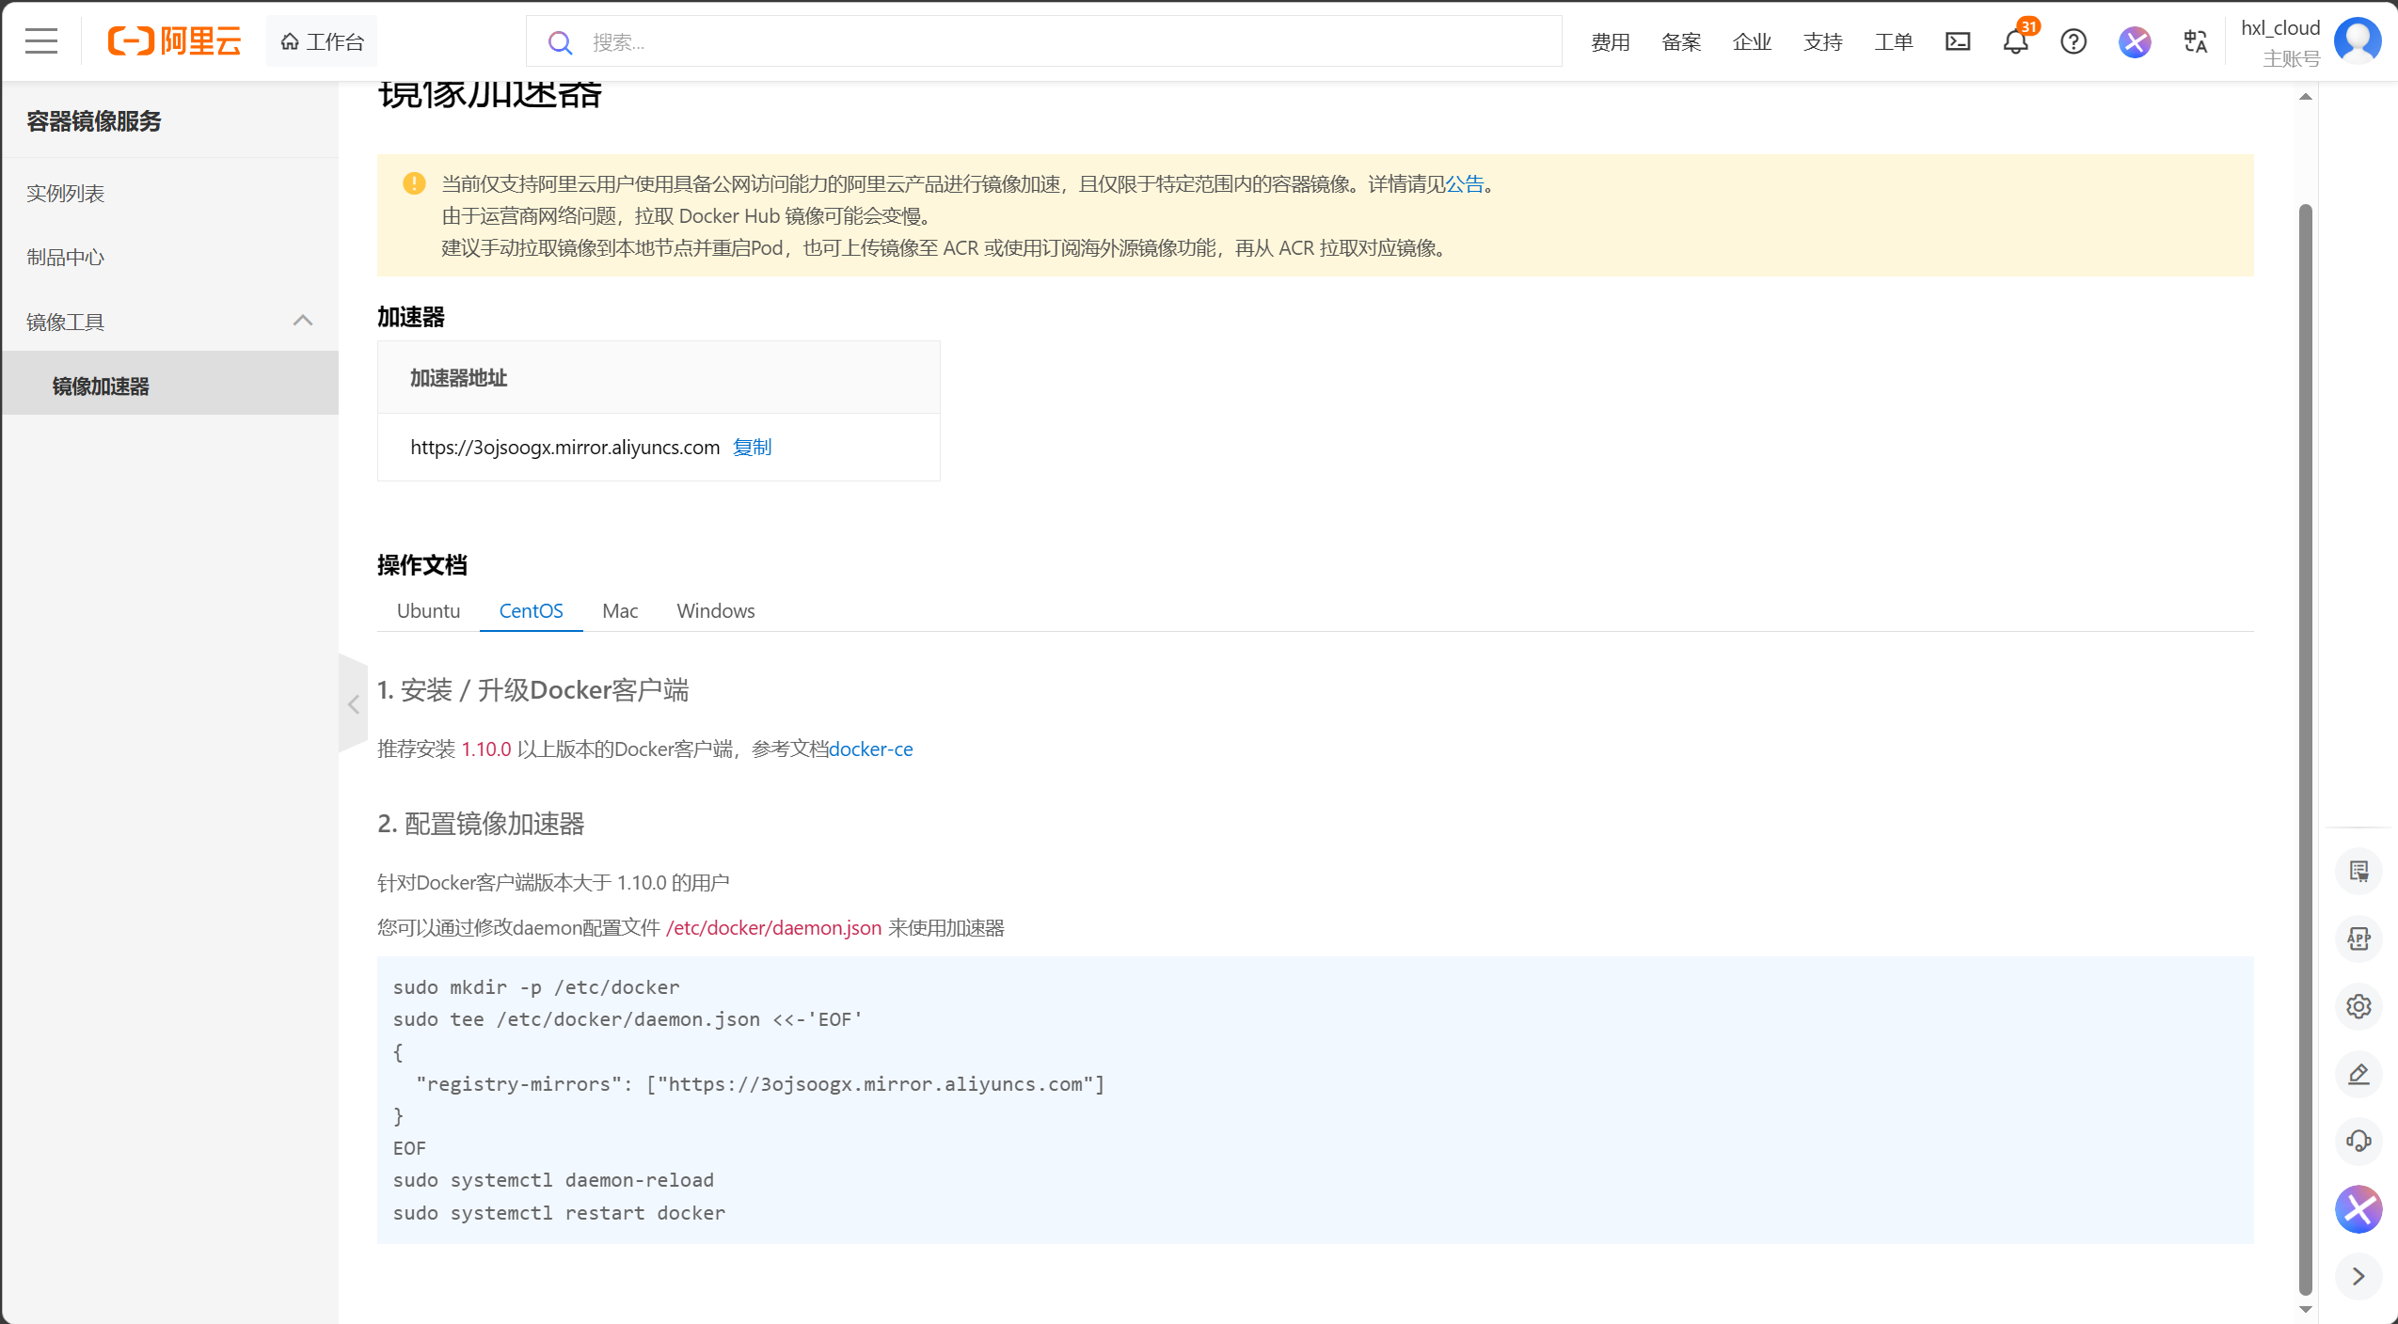Click the help question mark icon
The height and width of the screenshot is (1324, 2398).
(x=2073, y=41)
